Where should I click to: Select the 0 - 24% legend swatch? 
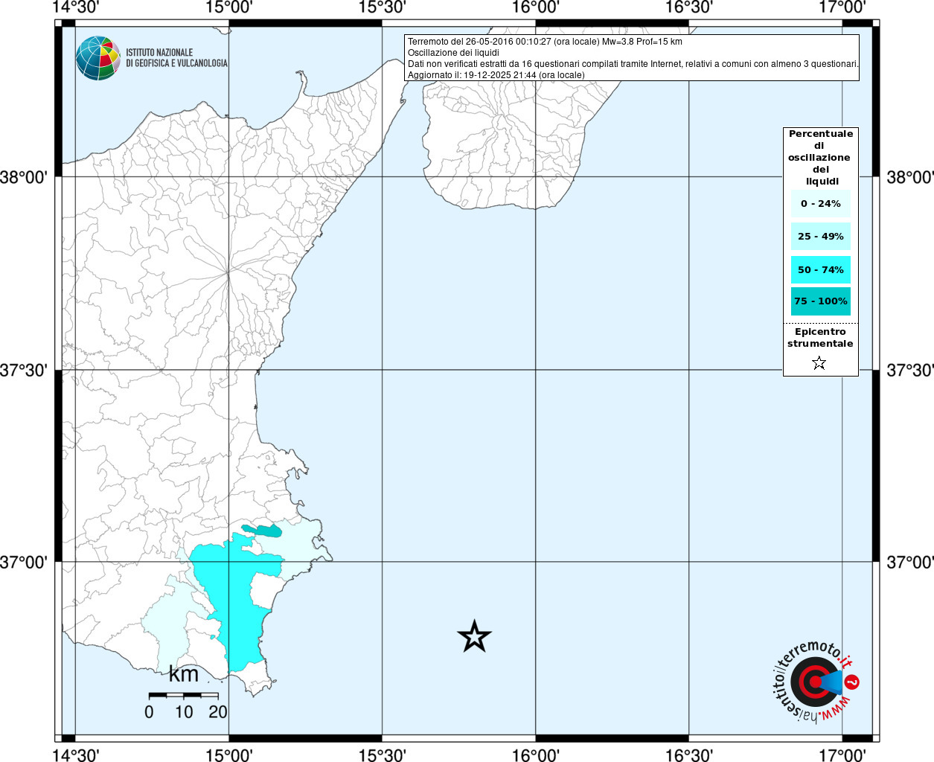click(821, 203)
